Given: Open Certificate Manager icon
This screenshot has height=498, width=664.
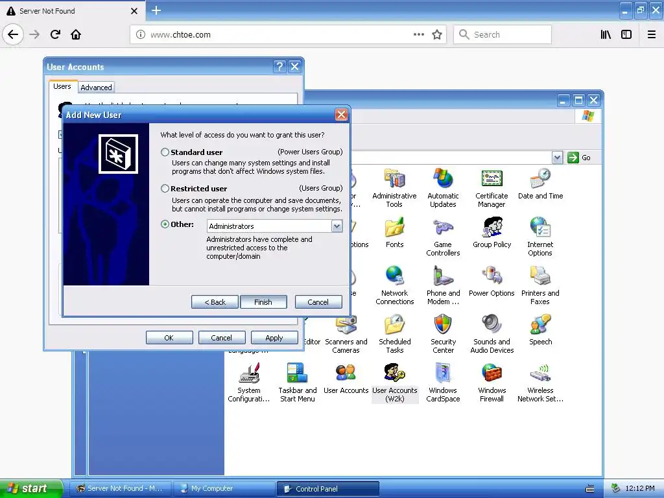Looking at the screenshot, I should point(492,187).
